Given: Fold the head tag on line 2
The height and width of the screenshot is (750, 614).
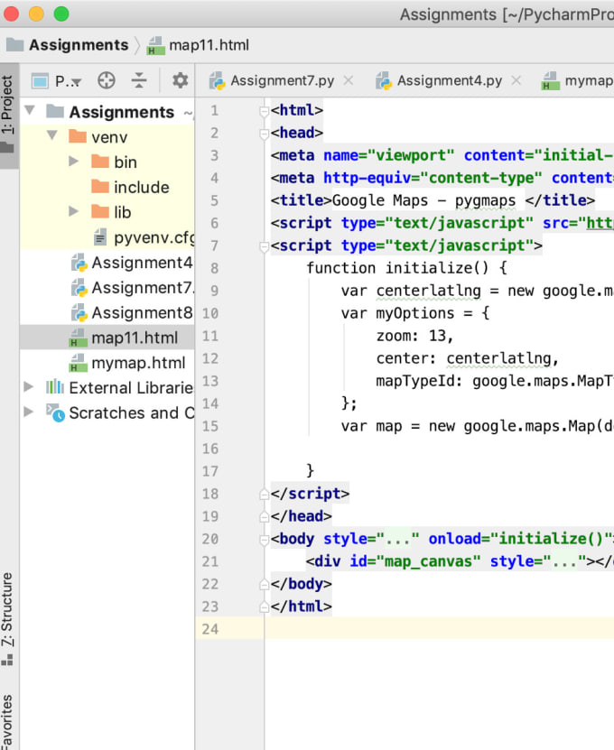Looking at the screenshot, I should click(x=264, y=134).
